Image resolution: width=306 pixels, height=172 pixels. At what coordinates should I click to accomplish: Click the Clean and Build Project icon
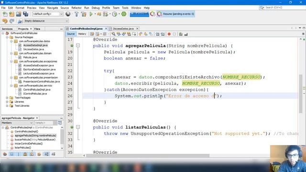(84, 14)
